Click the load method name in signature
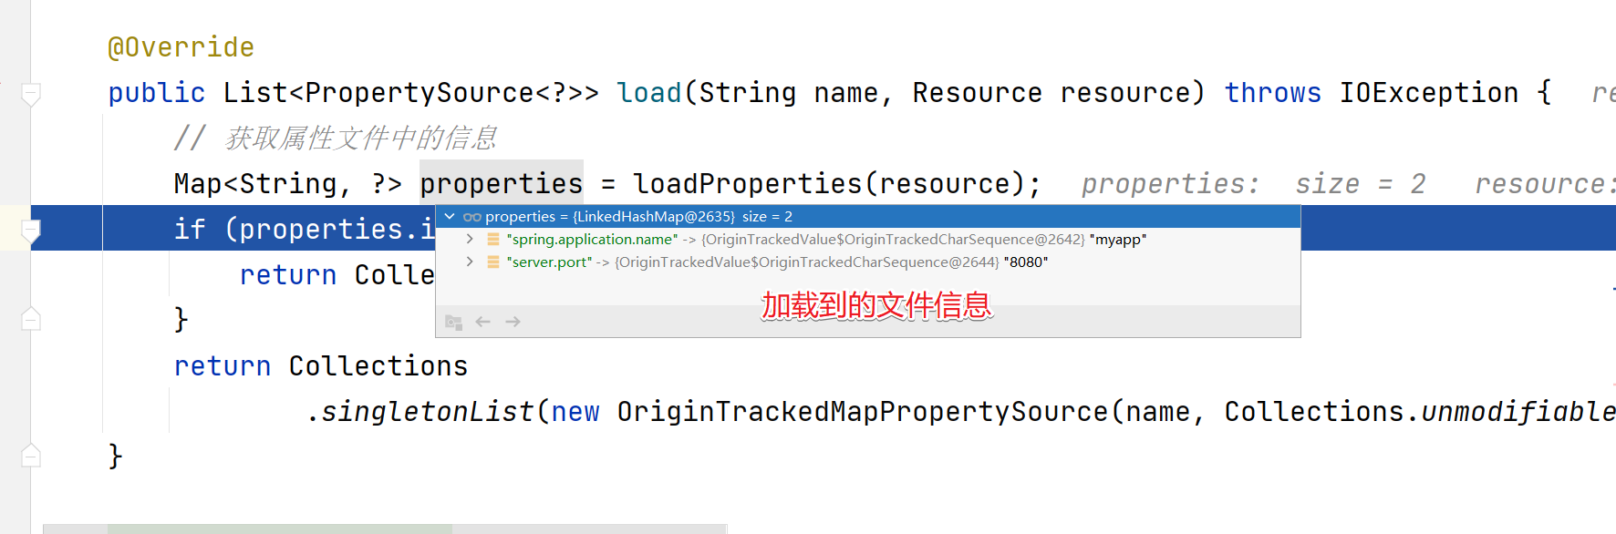The width and height of the screenshot is (1616, 534). click(x=649, y=93)
